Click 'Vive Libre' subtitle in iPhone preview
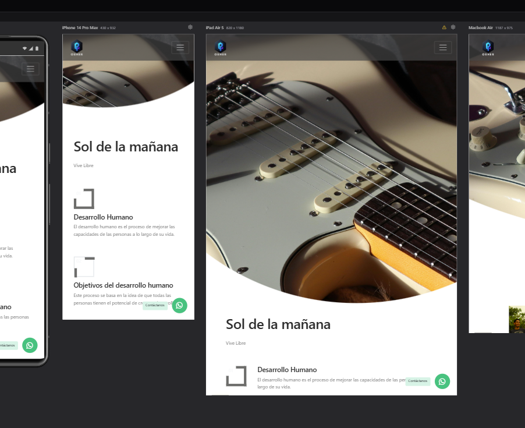This screenshot has height=428, width=525. (x=83, y=165)
